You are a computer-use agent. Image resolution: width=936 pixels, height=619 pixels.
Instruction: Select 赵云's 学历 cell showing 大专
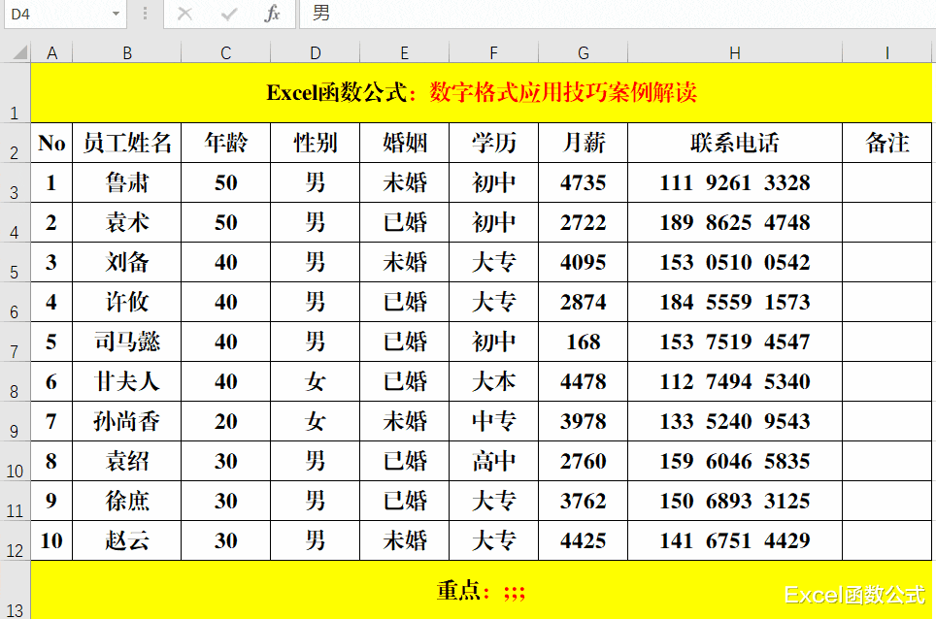point(493,540)
